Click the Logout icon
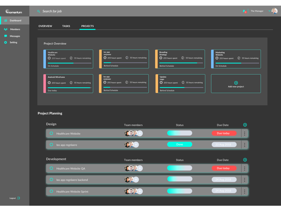 pos(19,198)
